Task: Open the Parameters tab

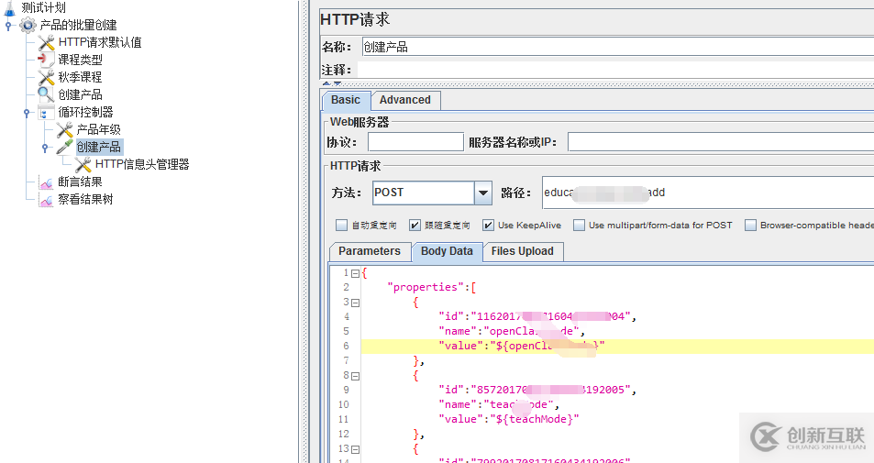Action: [x=370, y=251]
